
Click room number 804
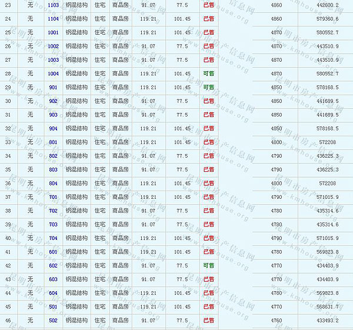point(53,183)
